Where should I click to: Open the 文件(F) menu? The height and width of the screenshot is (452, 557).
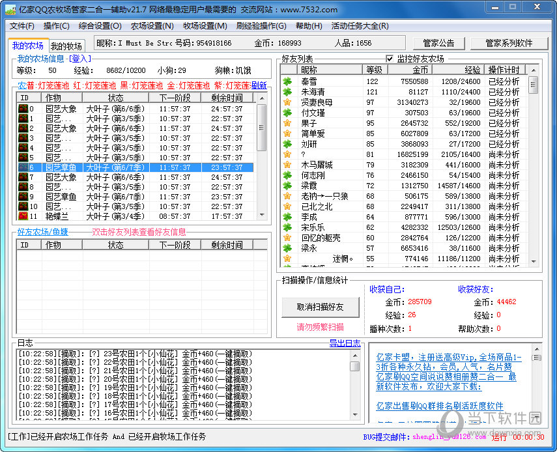tap(22, 26)
